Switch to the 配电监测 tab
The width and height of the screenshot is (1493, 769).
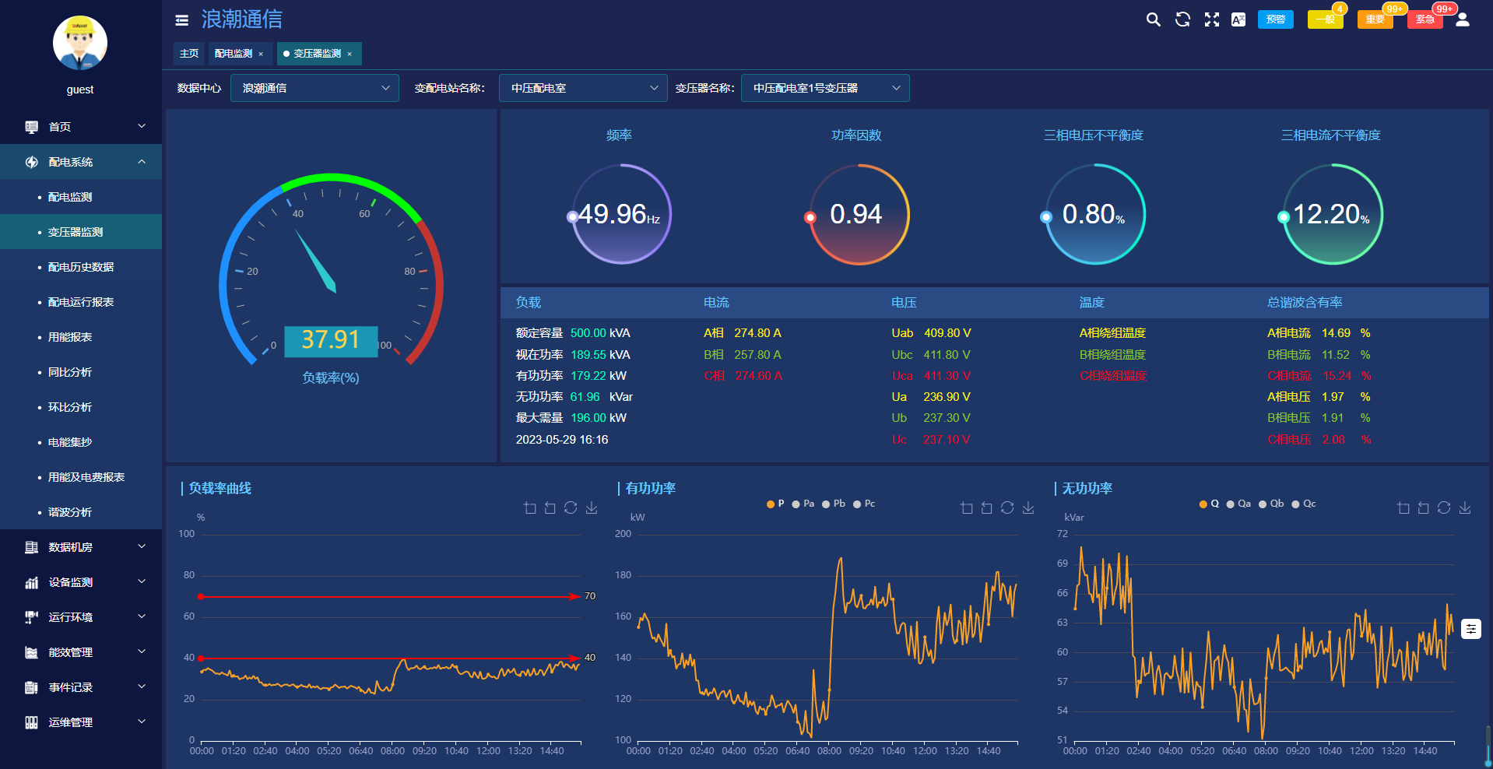click(234, 54)
